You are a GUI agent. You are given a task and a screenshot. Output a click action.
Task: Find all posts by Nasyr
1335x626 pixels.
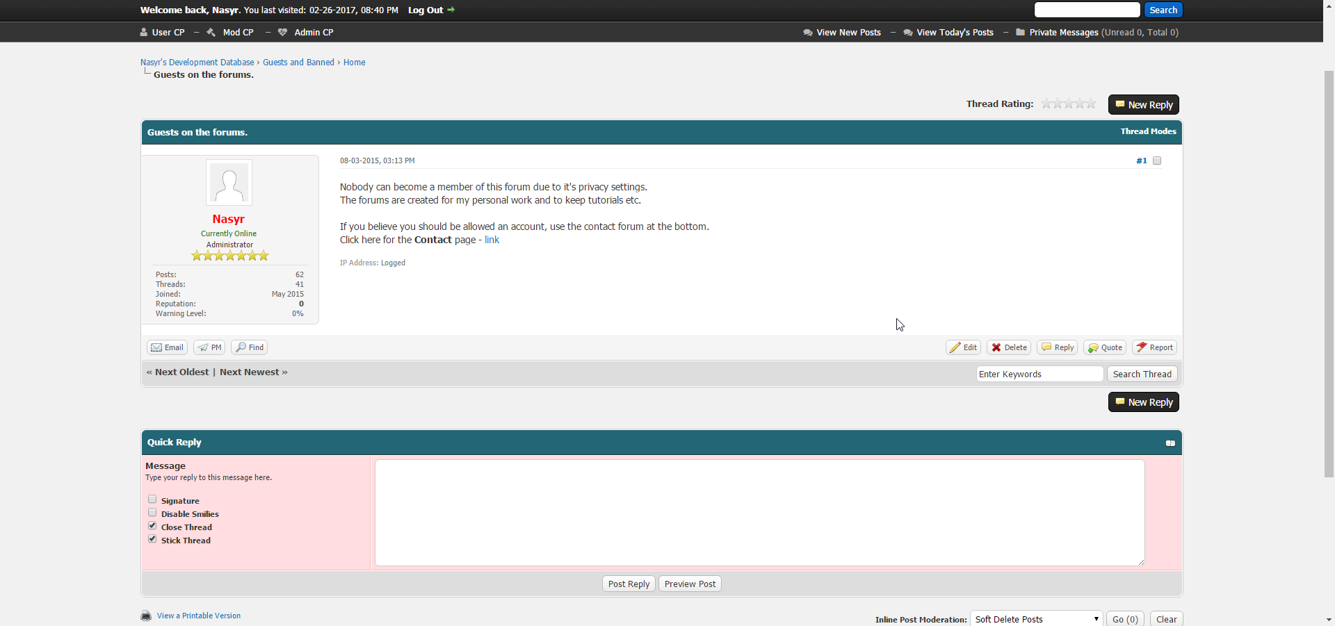249,347
